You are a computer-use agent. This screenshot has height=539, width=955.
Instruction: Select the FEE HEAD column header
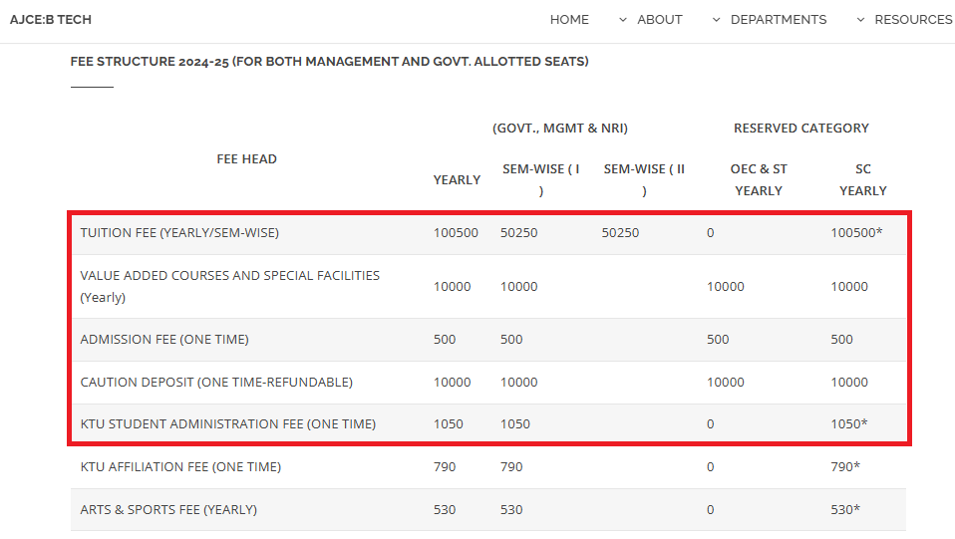coord(246,159)
